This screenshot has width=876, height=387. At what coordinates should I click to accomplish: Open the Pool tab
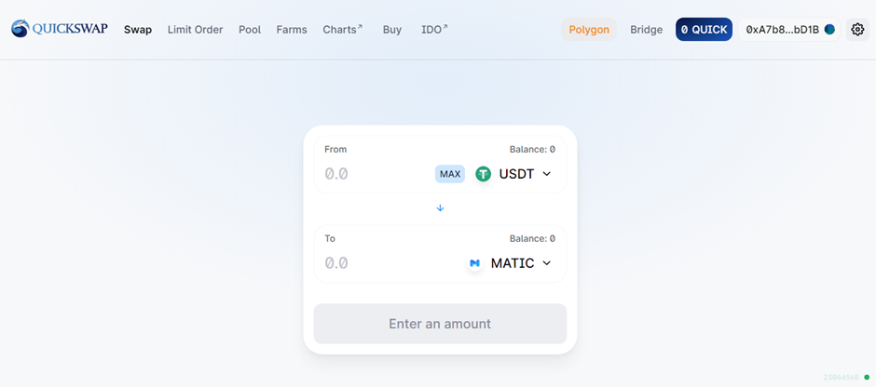tap(250, 30)
